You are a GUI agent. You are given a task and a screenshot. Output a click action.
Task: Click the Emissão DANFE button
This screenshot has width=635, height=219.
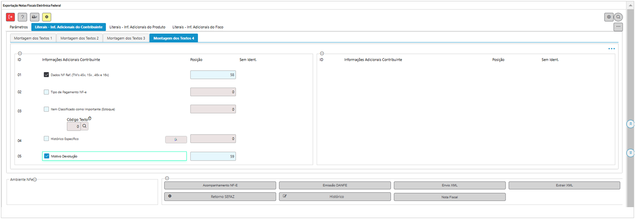tap(335, 185)
